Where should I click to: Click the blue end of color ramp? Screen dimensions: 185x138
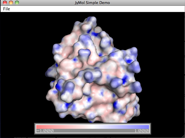click(x=147, y=127)
